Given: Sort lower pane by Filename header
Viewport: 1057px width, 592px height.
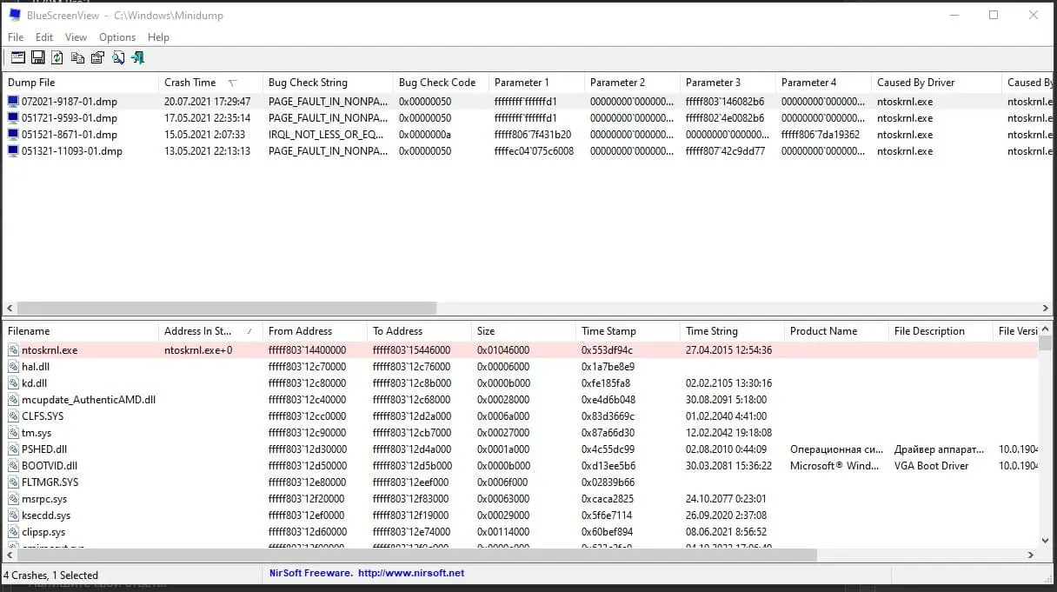Looking at the screenshot, I should 81,331.
